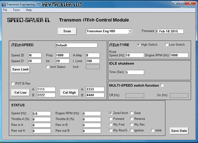Click the Raw out A field
198x143 pixels.
[x=41, y=131]
